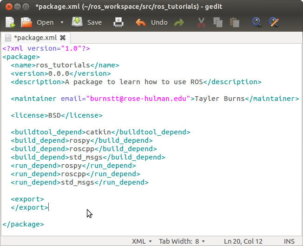Click the run_depend std_msgs line
The width and height of the screenshot is (303, 246).
79,182
